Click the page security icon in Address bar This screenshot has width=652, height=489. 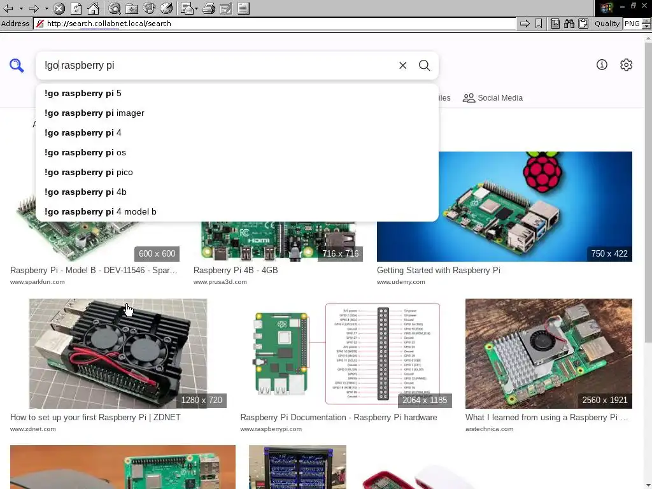tap(40, 24)
